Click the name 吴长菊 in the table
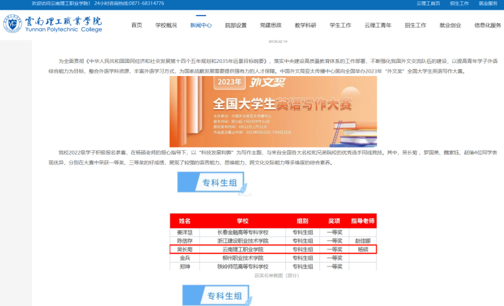 click(185, 249)
